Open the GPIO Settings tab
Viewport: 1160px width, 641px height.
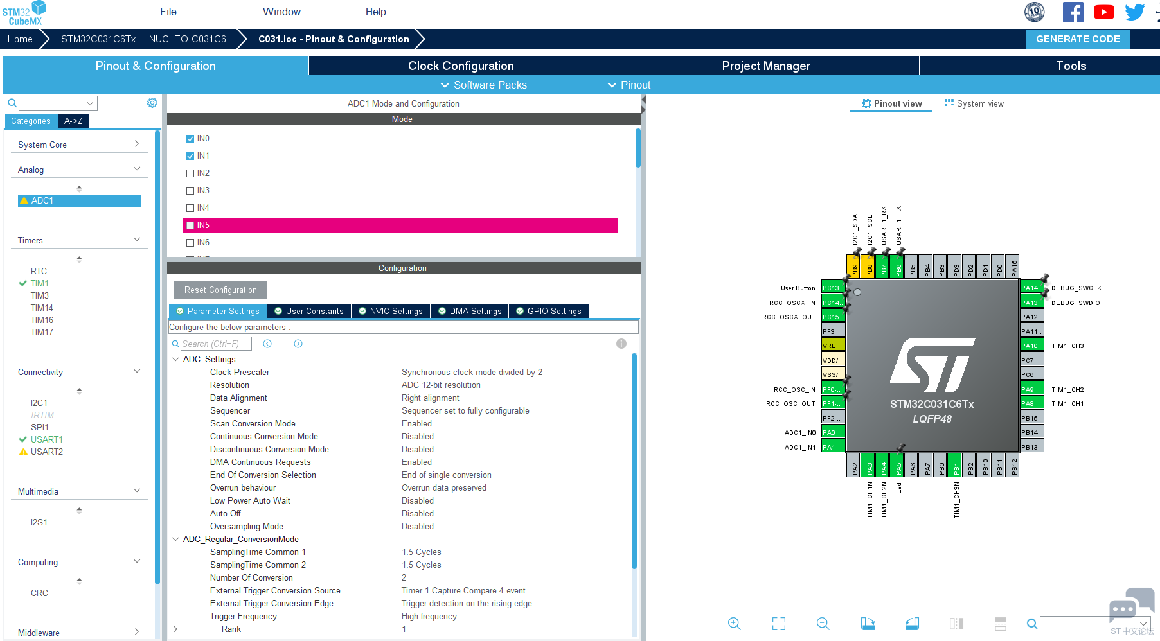[548, 311]
